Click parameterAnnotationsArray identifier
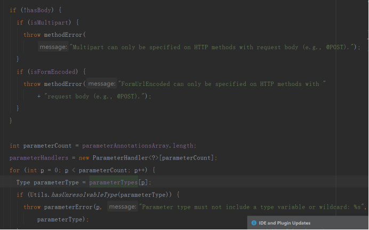Screen dimensions: 369x230 pos(125,146)
